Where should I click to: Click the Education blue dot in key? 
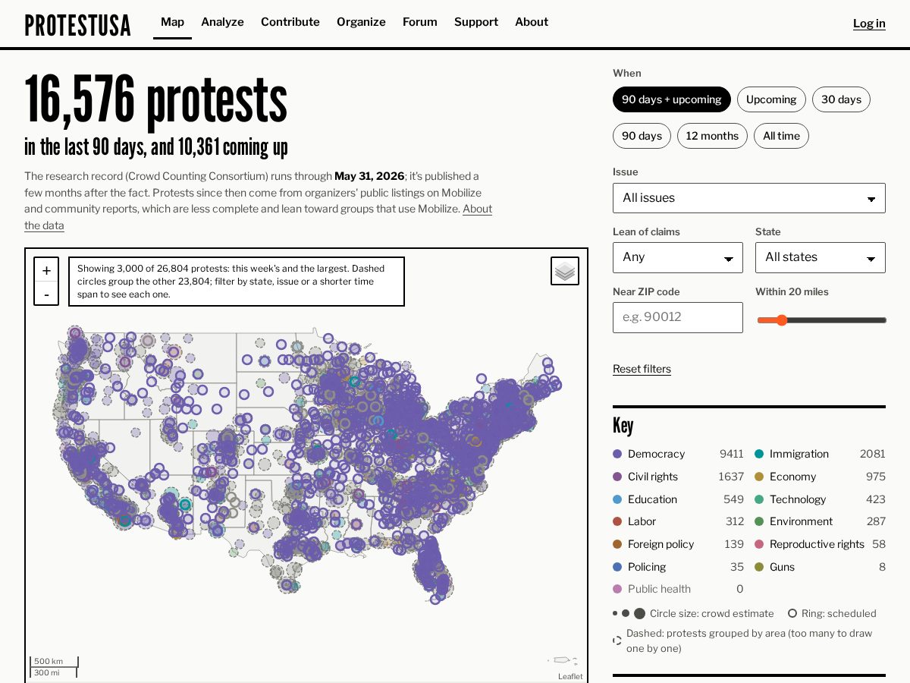617,499
